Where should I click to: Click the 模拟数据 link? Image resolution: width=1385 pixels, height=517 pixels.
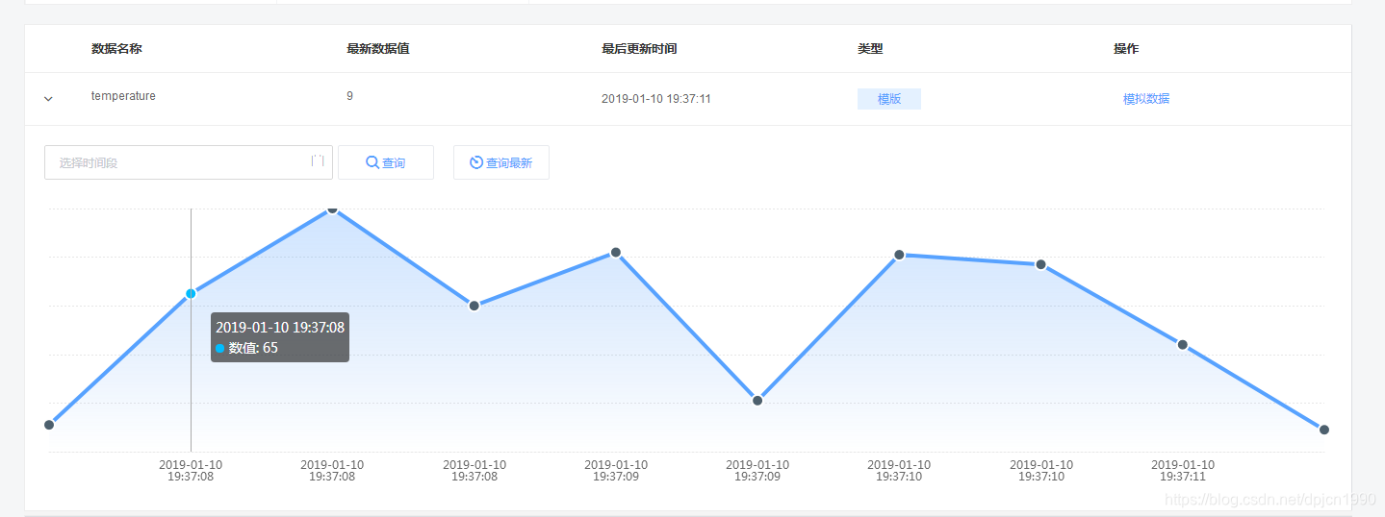pos(1146,99)
